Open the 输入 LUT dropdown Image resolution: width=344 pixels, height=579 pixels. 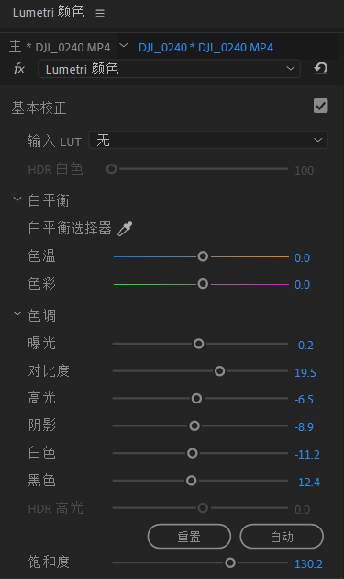click(x=208, y=141)
